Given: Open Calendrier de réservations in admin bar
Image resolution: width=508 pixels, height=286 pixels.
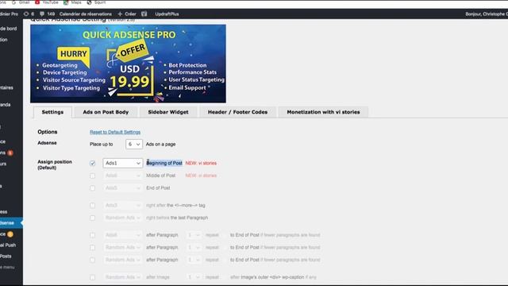Looking at the screenshot, I should click(86, 14).
